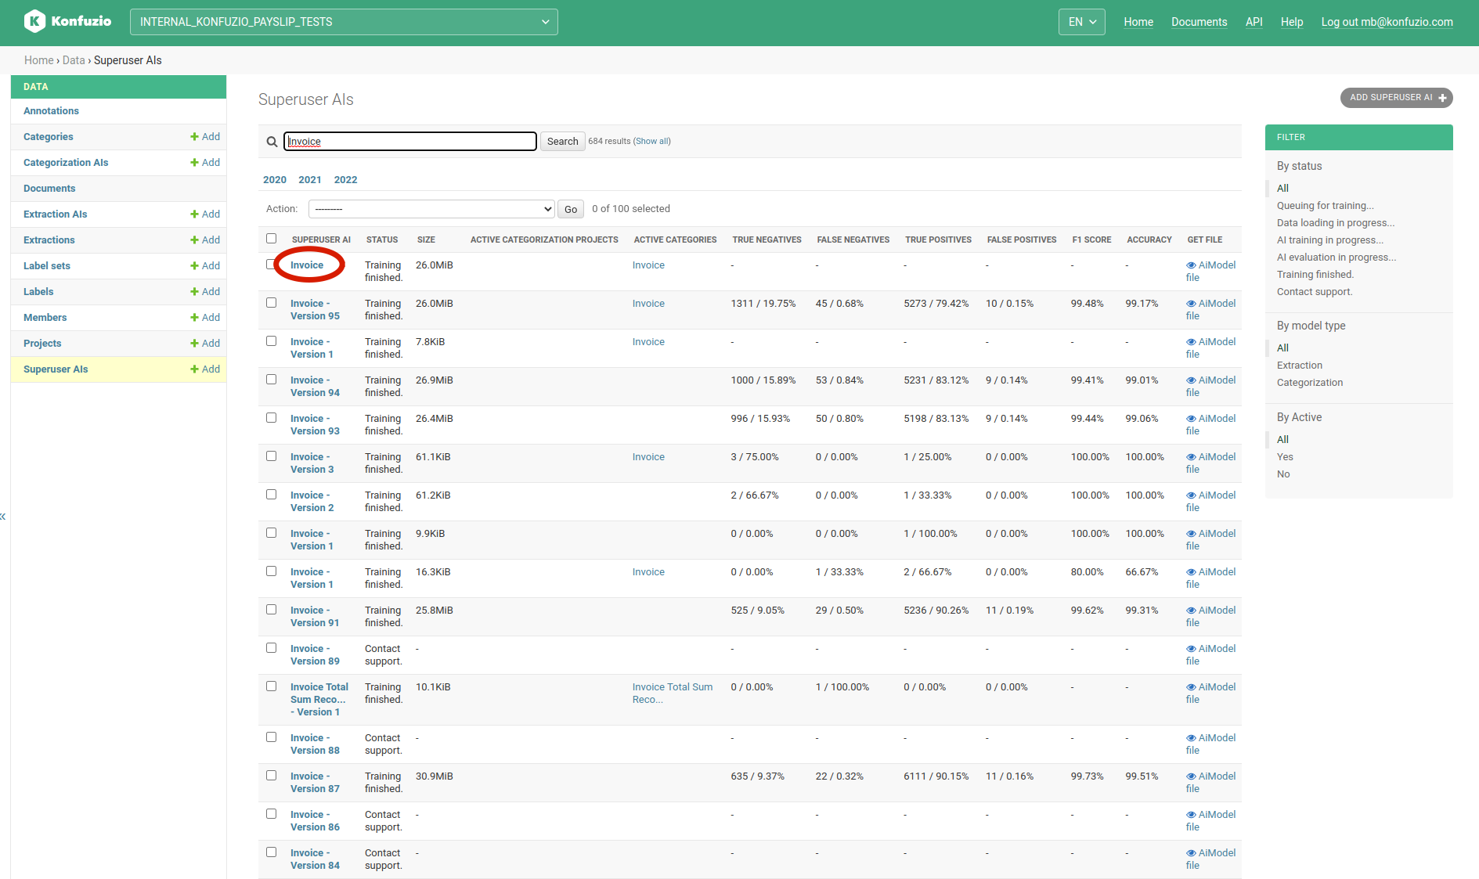Click the plus icon next to Members

point(194,318)
